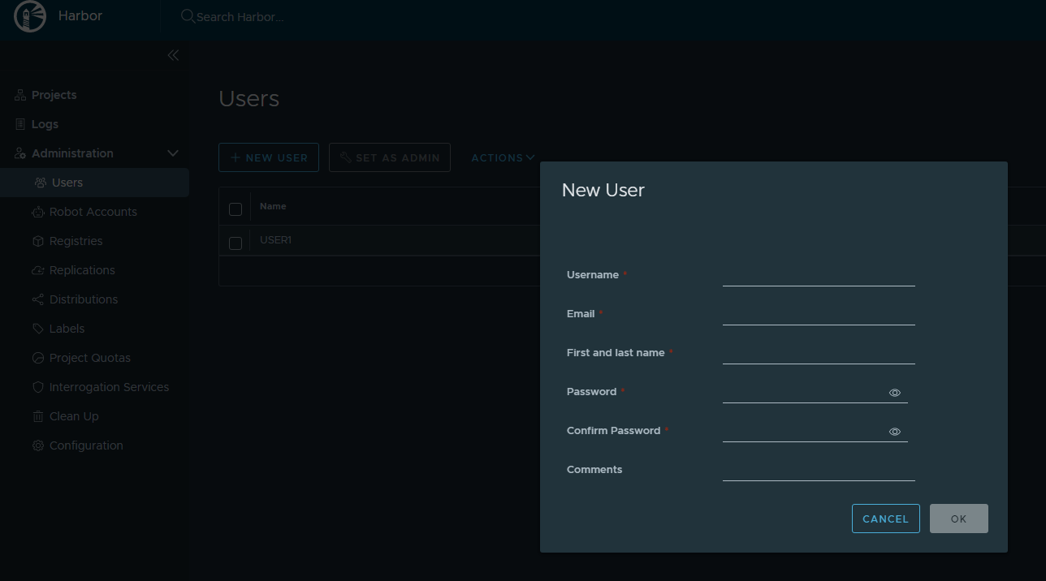
Task: Open the Actions dropdown
Action: 503,157
